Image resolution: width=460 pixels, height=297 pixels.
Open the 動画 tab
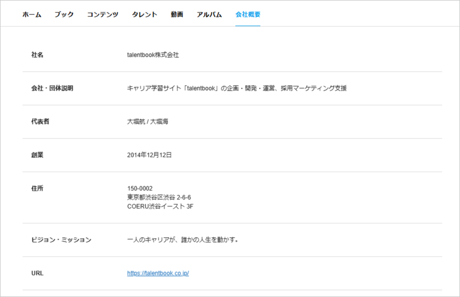(177, 14)
